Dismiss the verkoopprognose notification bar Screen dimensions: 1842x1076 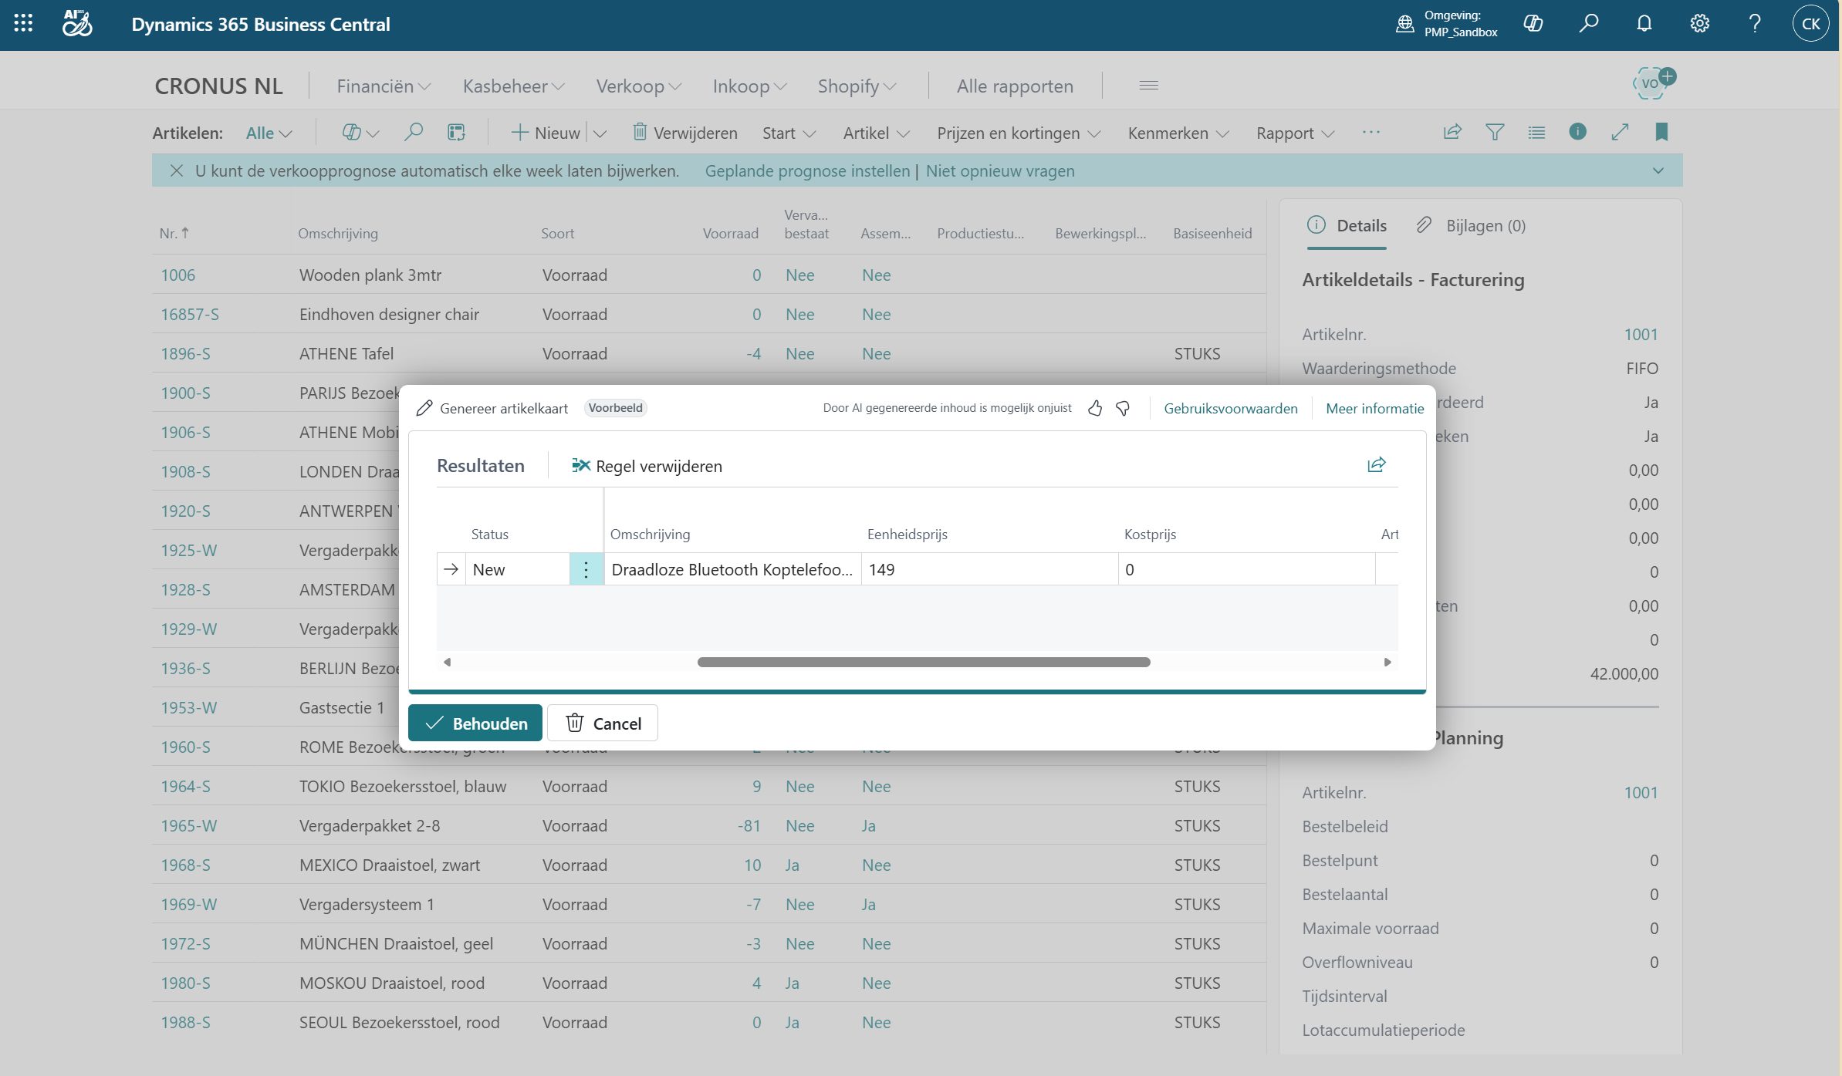tap(177, 170)
